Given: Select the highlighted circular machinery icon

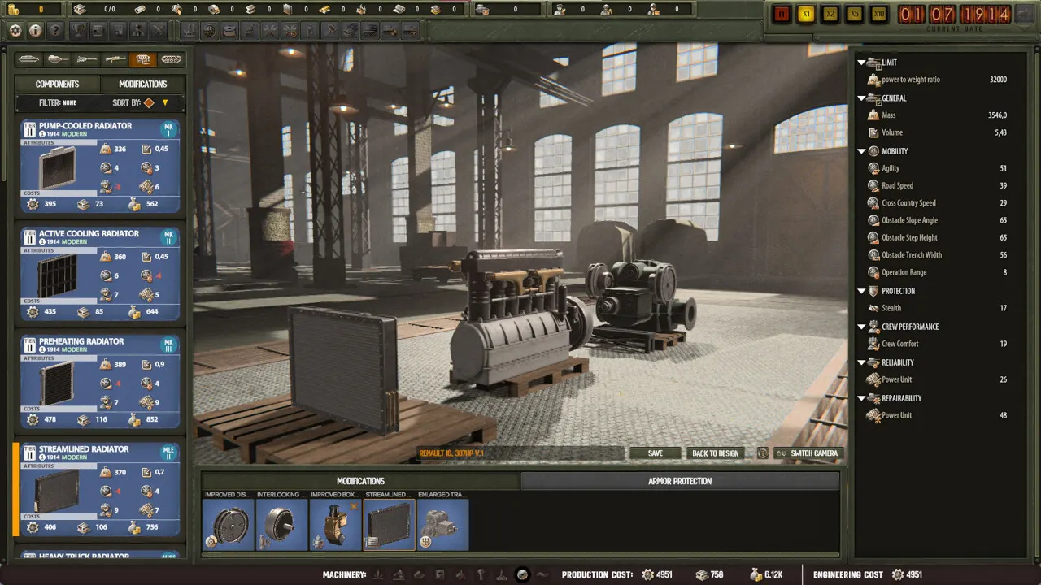Looking at the screenshot, I should [522, 574].
